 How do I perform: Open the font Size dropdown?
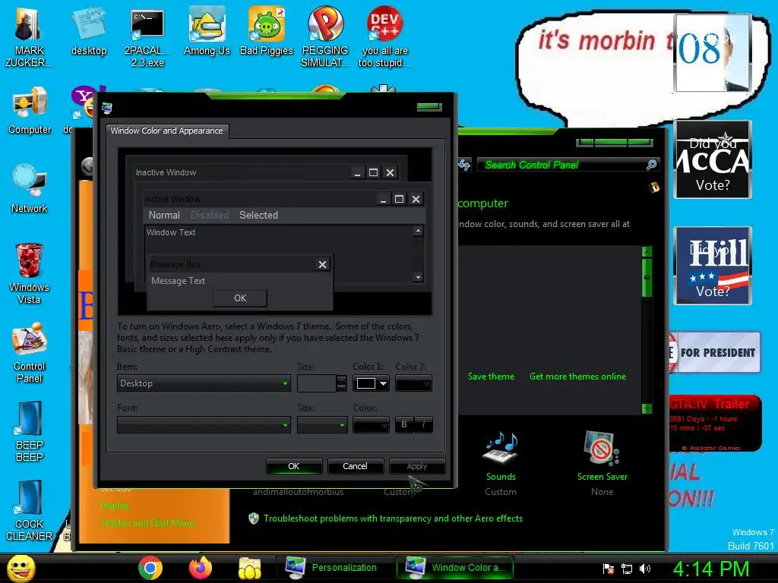322,425
